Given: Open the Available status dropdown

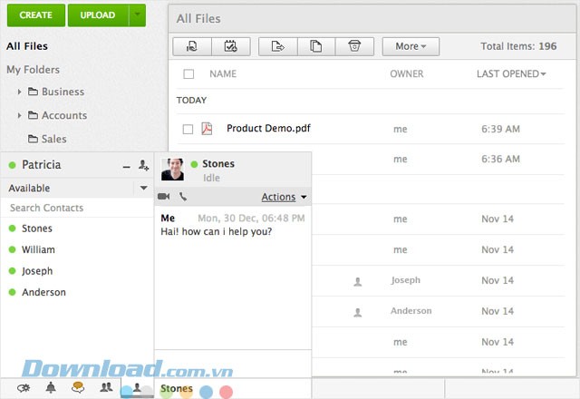Looking at the screenshot, I should (143, 188).
